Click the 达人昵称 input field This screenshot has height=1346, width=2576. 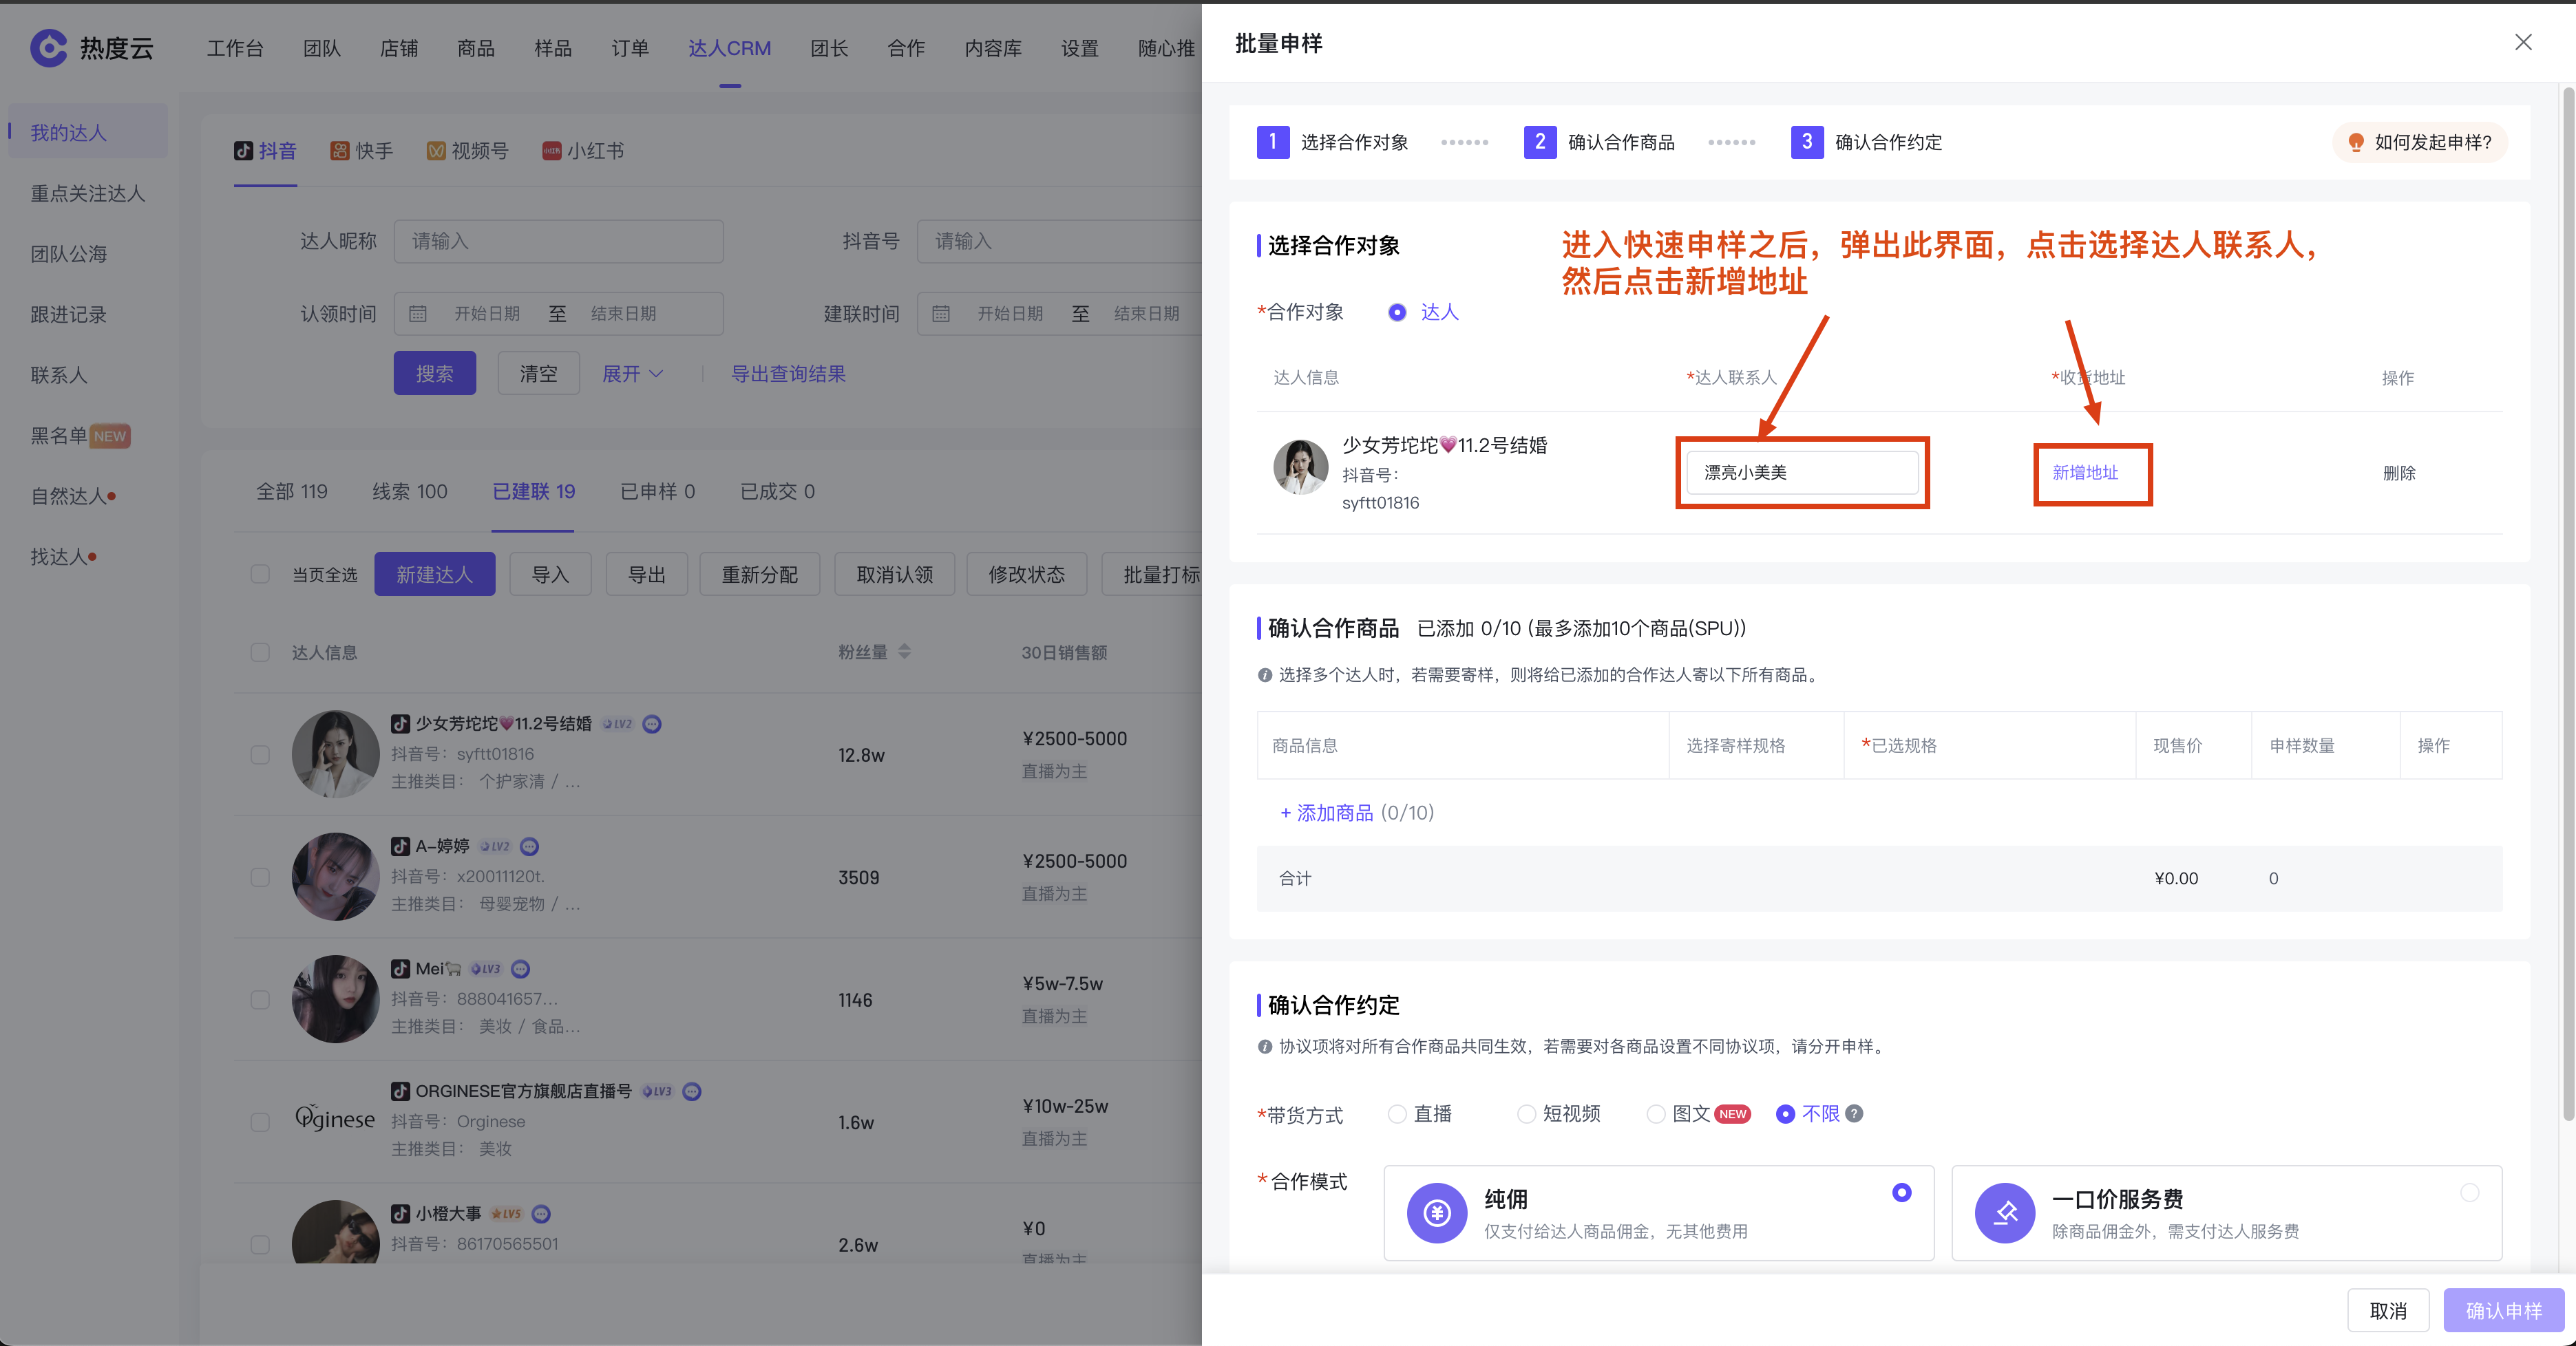558,242
